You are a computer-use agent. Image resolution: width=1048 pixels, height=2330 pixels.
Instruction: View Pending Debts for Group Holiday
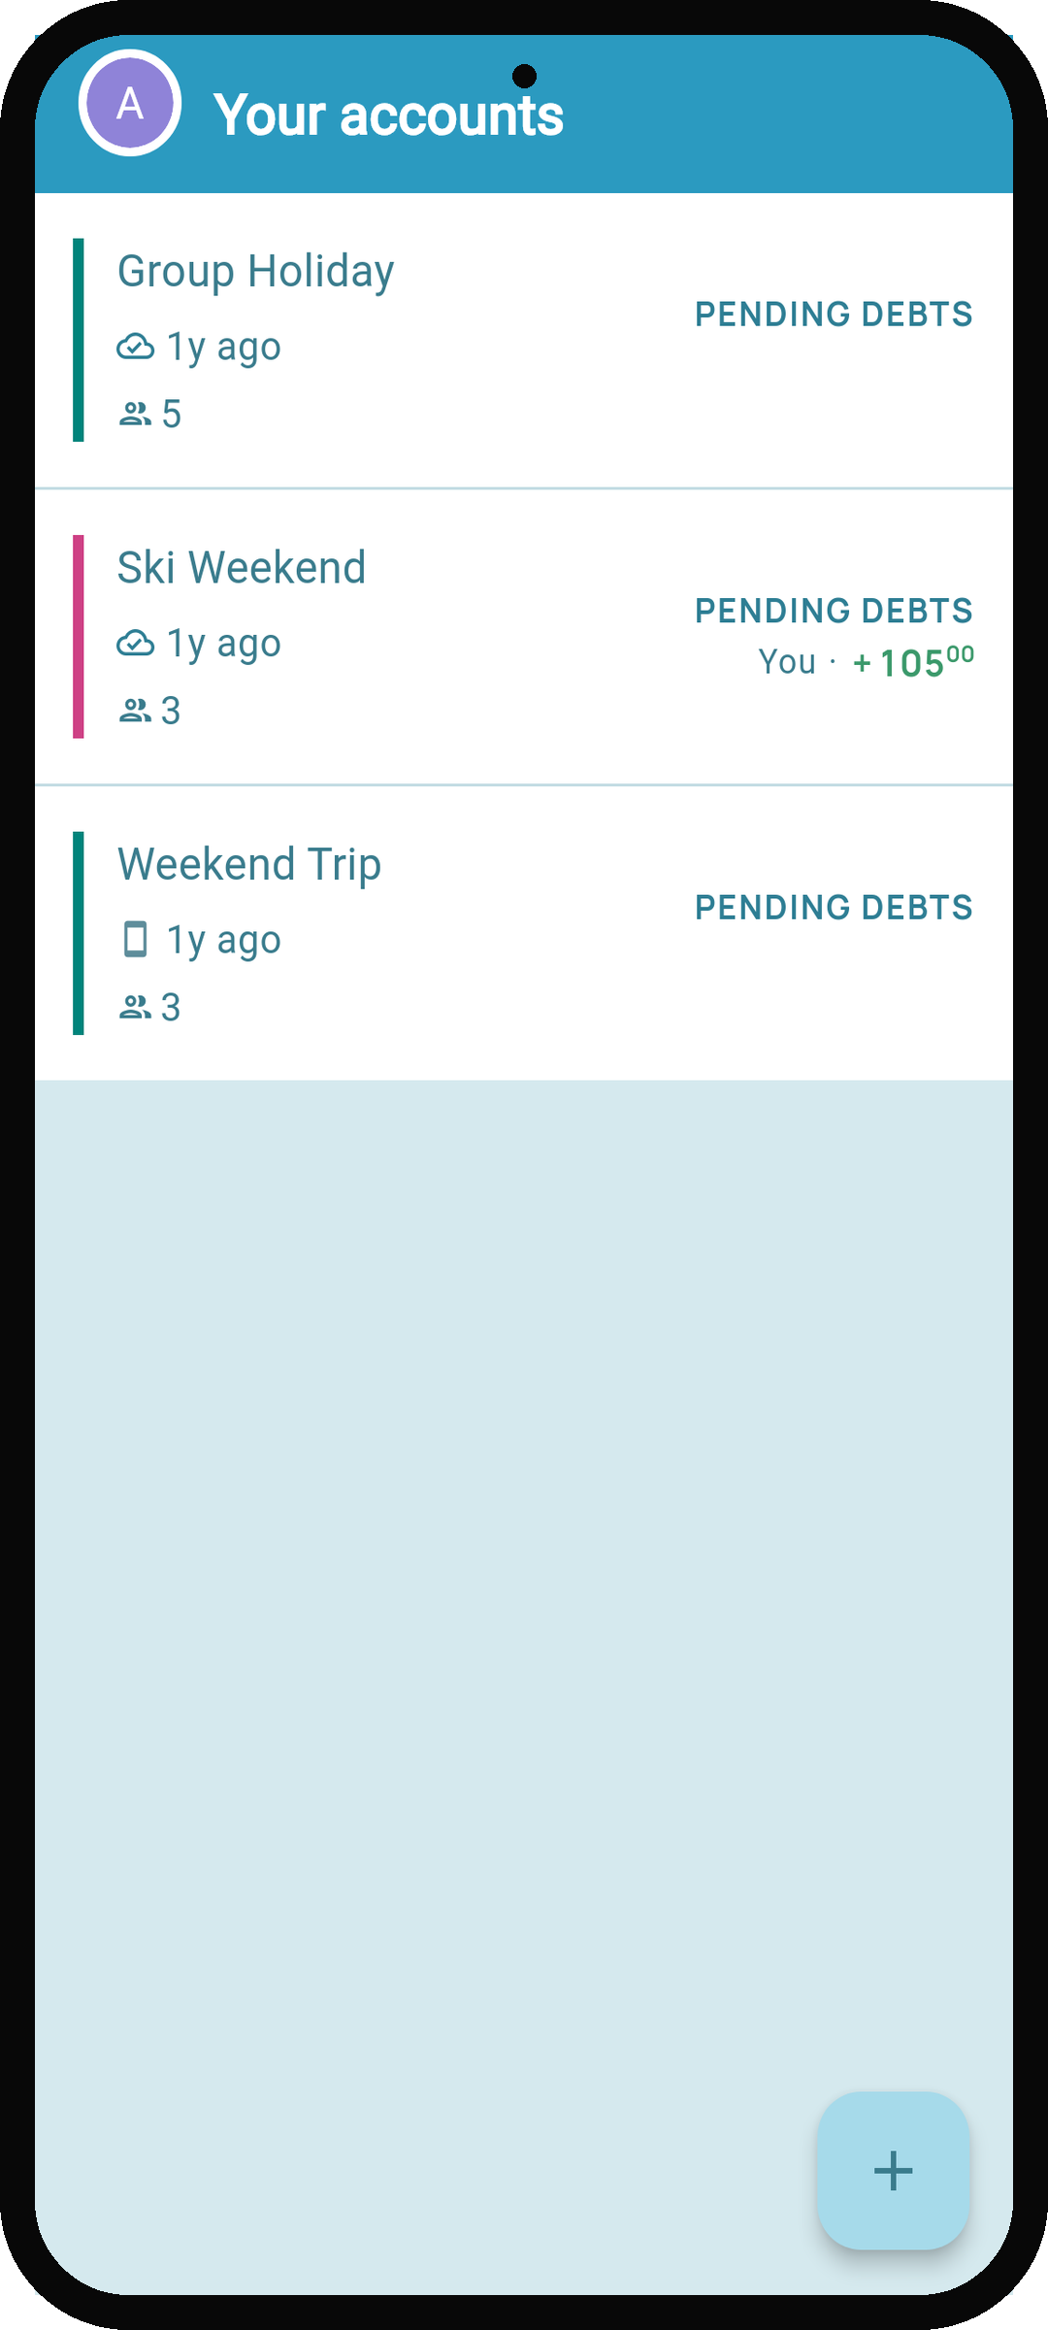tap(834, 315)
